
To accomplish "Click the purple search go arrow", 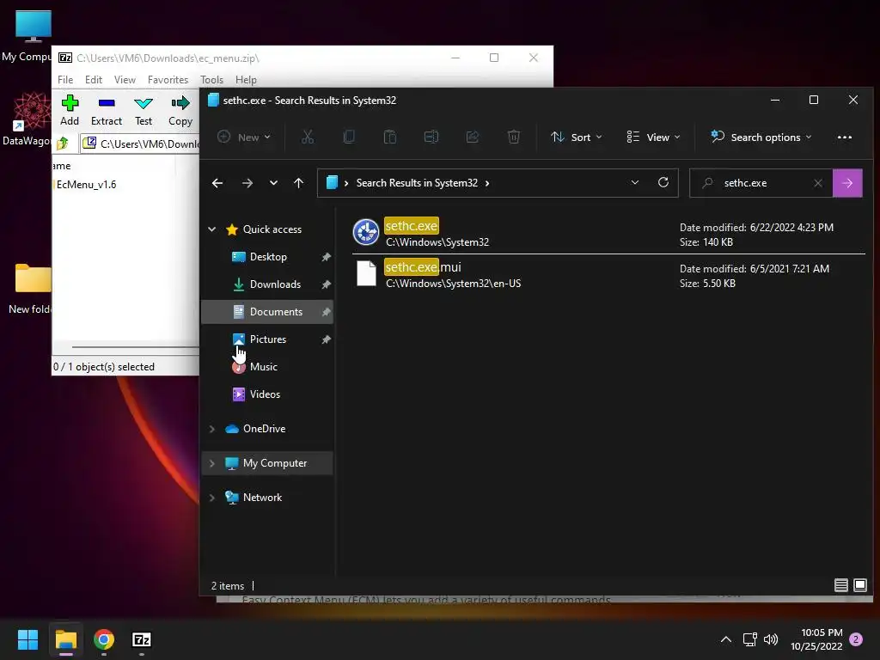I will click(847, 183).
